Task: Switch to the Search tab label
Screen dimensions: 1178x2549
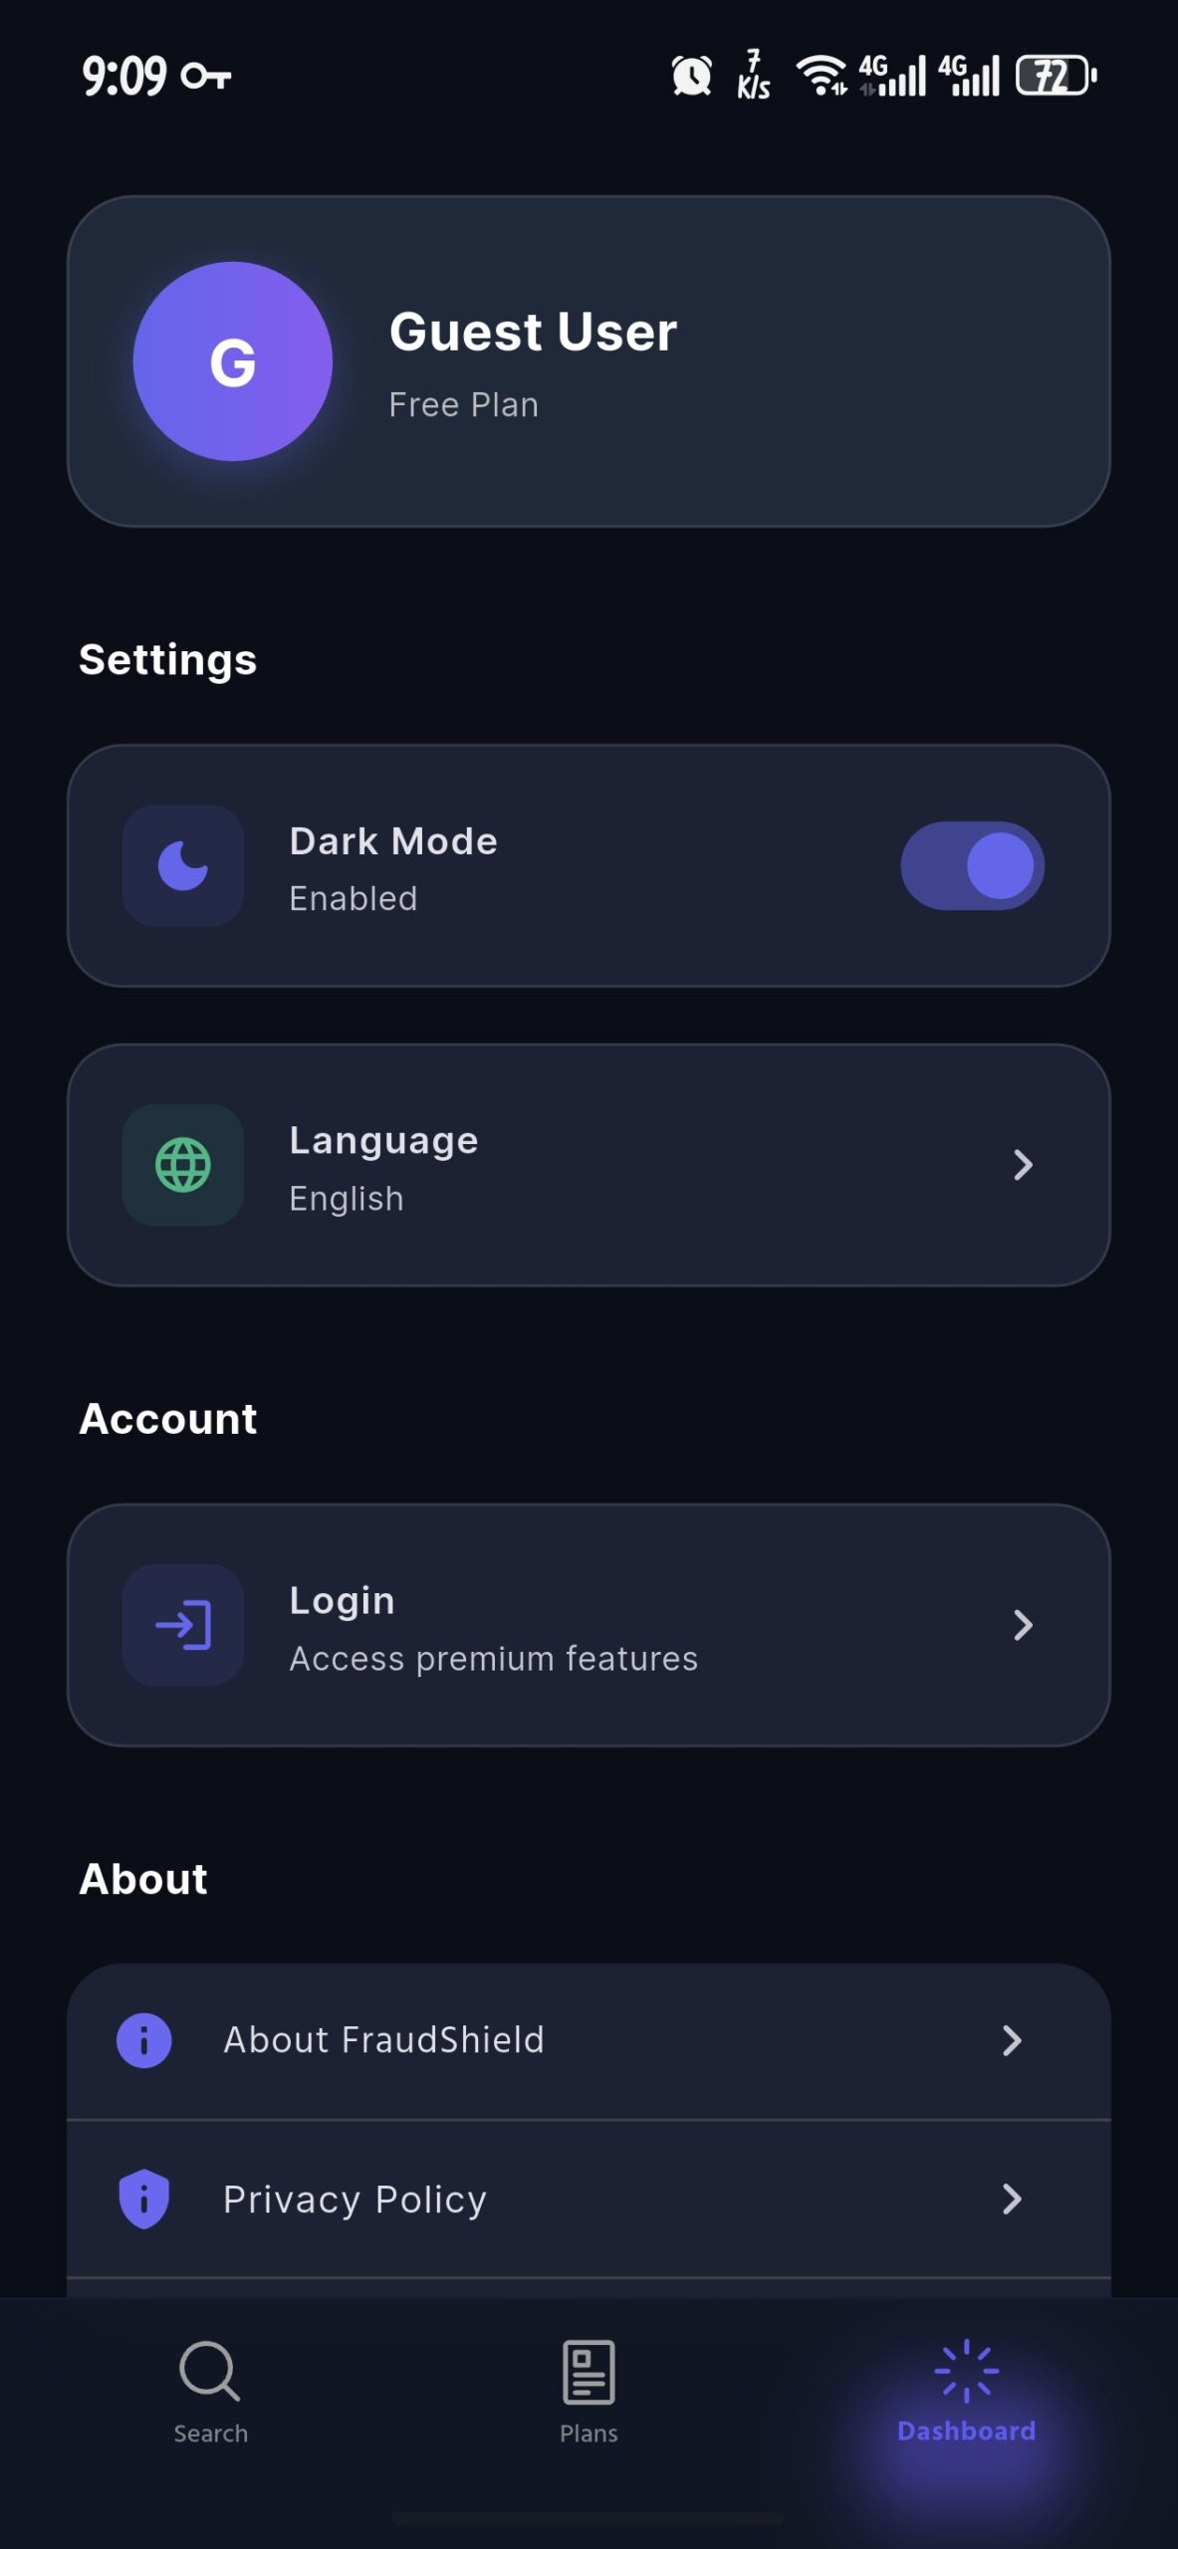Action: click(210, 2433)
